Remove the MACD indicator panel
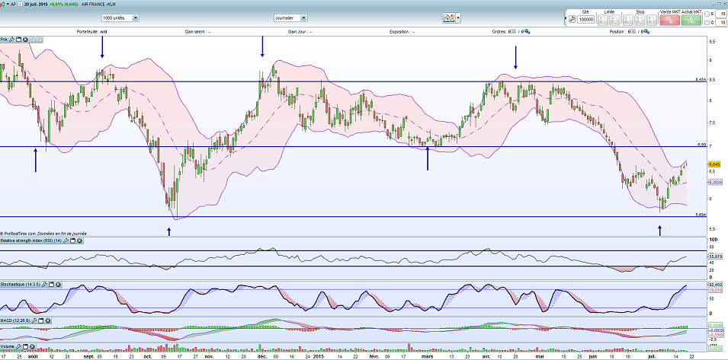The width and height of the screenshot is (728, 360). (48, 320)
